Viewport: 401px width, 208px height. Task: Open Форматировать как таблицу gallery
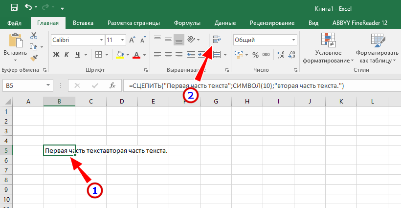pos(378,48)
